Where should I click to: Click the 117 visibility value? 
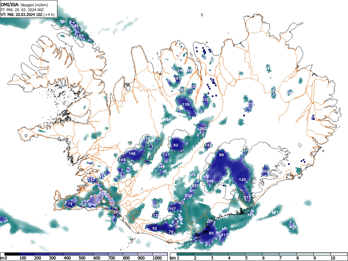[x=224, y=235]
